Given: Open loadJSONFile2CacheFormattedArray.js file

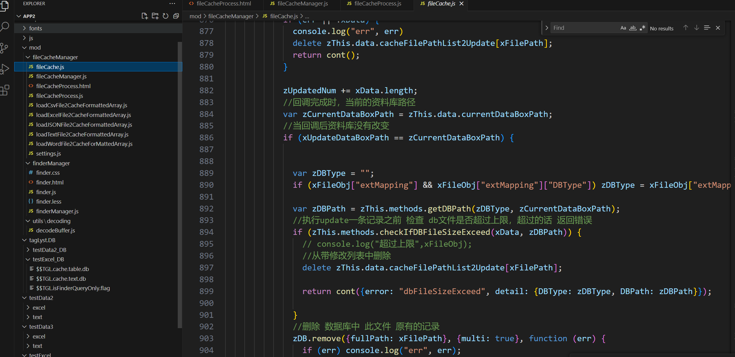Looking at the screenshot, I should 98,125.
